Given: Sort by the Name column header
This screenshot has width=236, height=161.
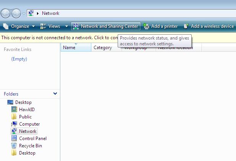Looking at the screenshot, I should coord(76,48).
